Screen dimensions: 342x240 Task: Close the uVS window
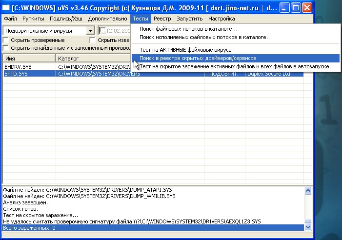pyautogui.click(x=307, y=8)
